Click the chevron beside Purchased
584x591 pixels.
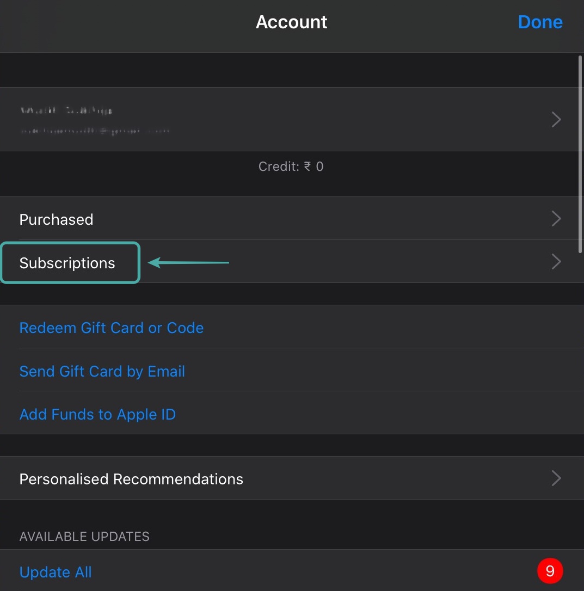(x=556, y=219)
